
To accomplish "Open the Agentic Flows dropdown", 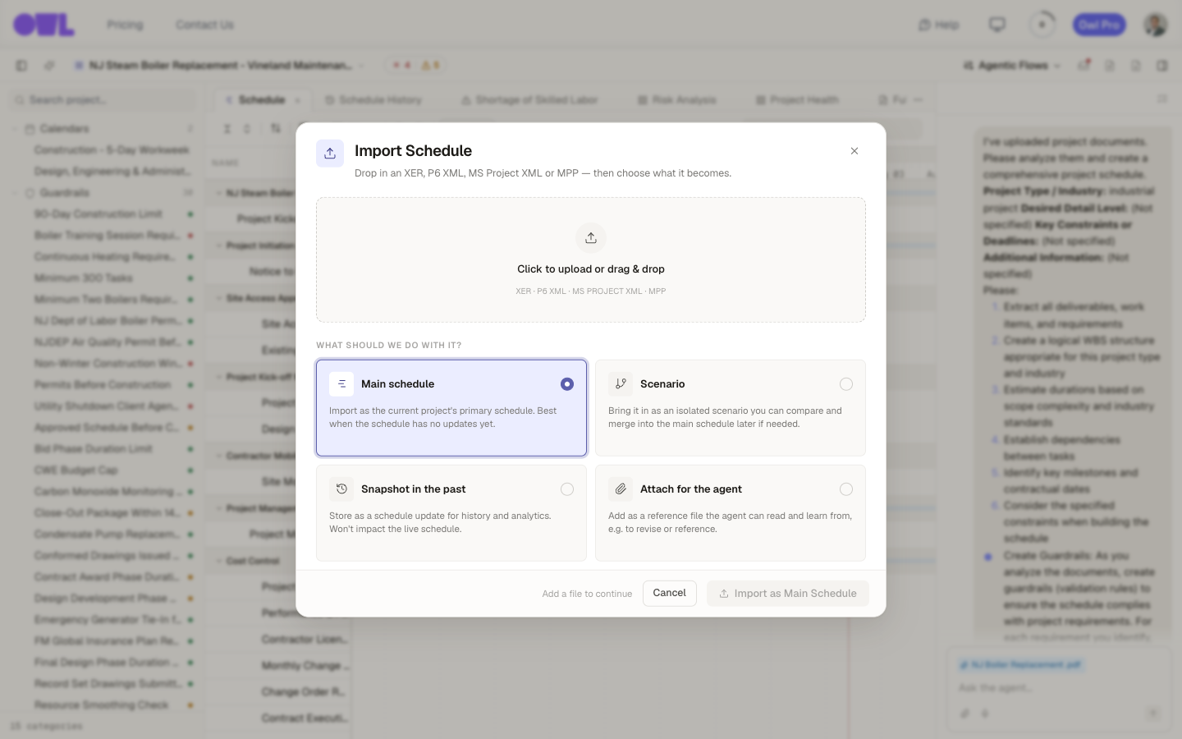I will [x=1013, y=66].
